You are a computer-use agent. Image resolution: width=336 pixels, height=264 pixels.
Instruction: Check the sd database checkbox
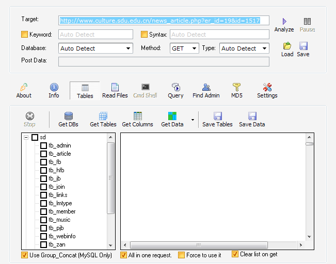pyautogui.click(x=35, y=137)
